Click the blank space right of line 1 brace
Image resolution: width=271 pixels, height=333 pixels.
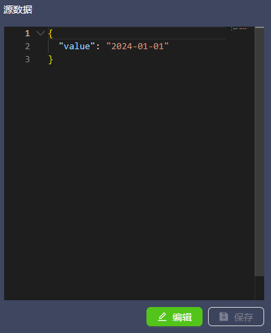coord(139,34)
